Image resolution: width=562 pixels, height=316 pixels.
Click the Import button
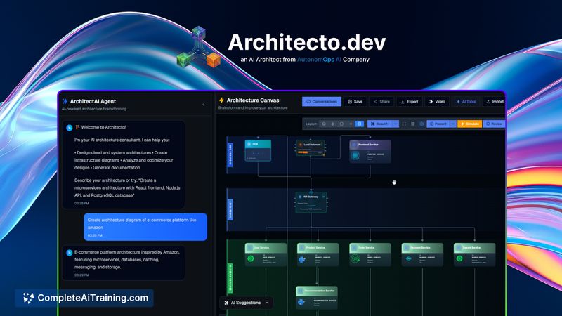495,102
